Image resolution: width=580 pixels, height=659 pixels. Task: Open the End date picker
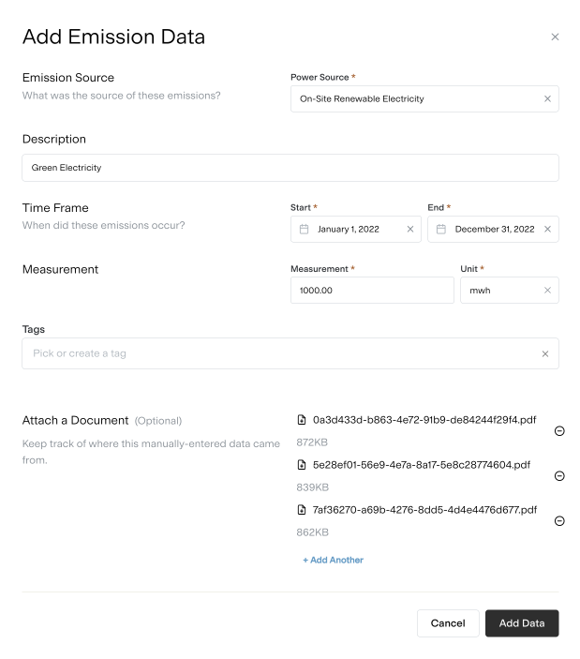coord(487,229)
